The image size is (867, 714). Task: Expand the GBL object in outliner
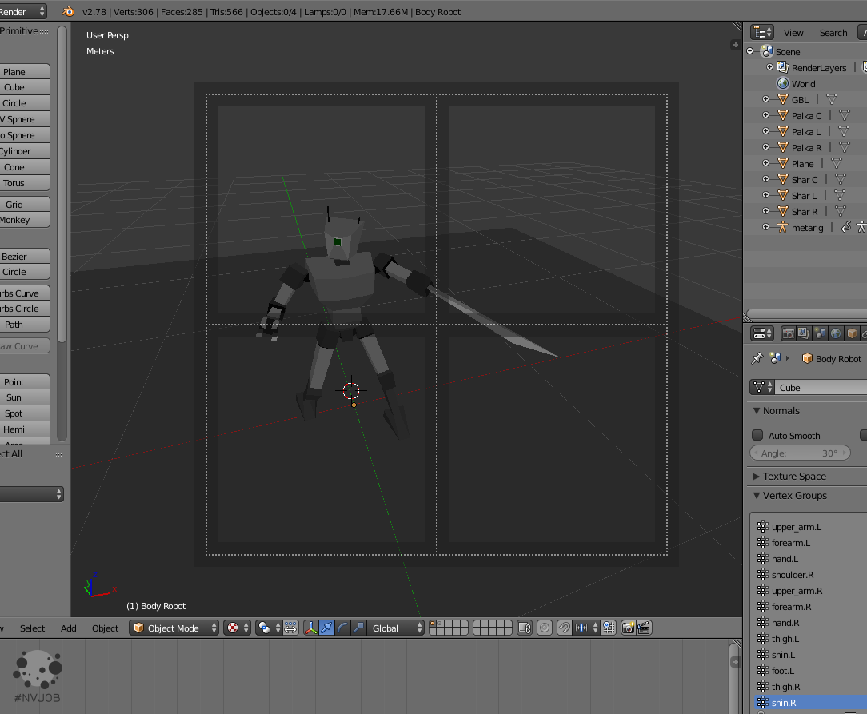[765, 99]
